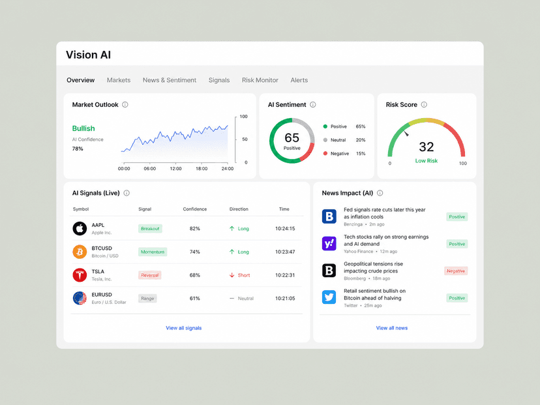
Task: Click Risk Score info icon
Action: click(424, 105)
